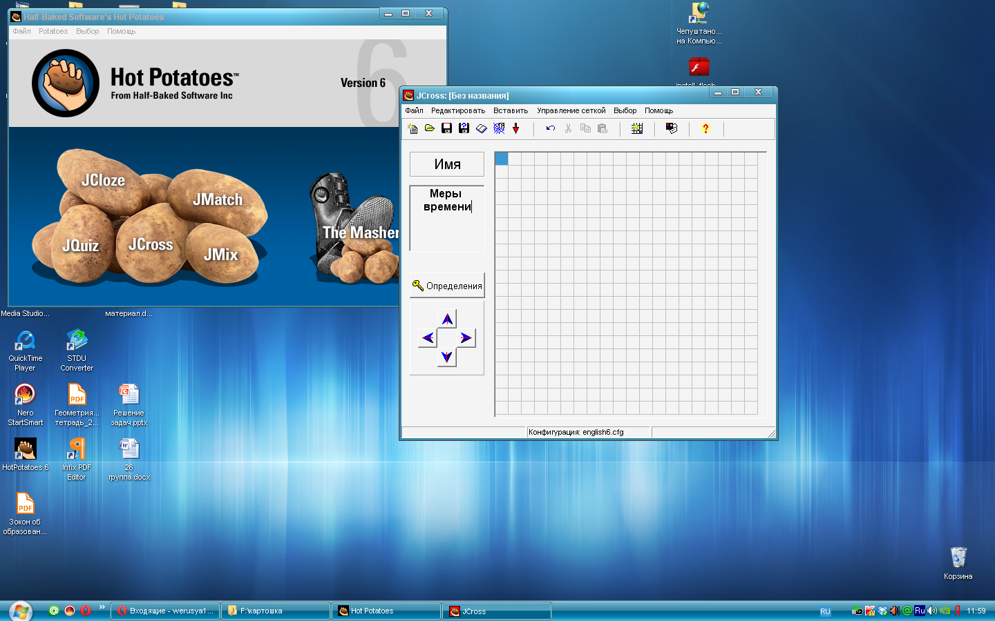
Task: Click RU language indicator in taskbar
Action: click(825, 611)
